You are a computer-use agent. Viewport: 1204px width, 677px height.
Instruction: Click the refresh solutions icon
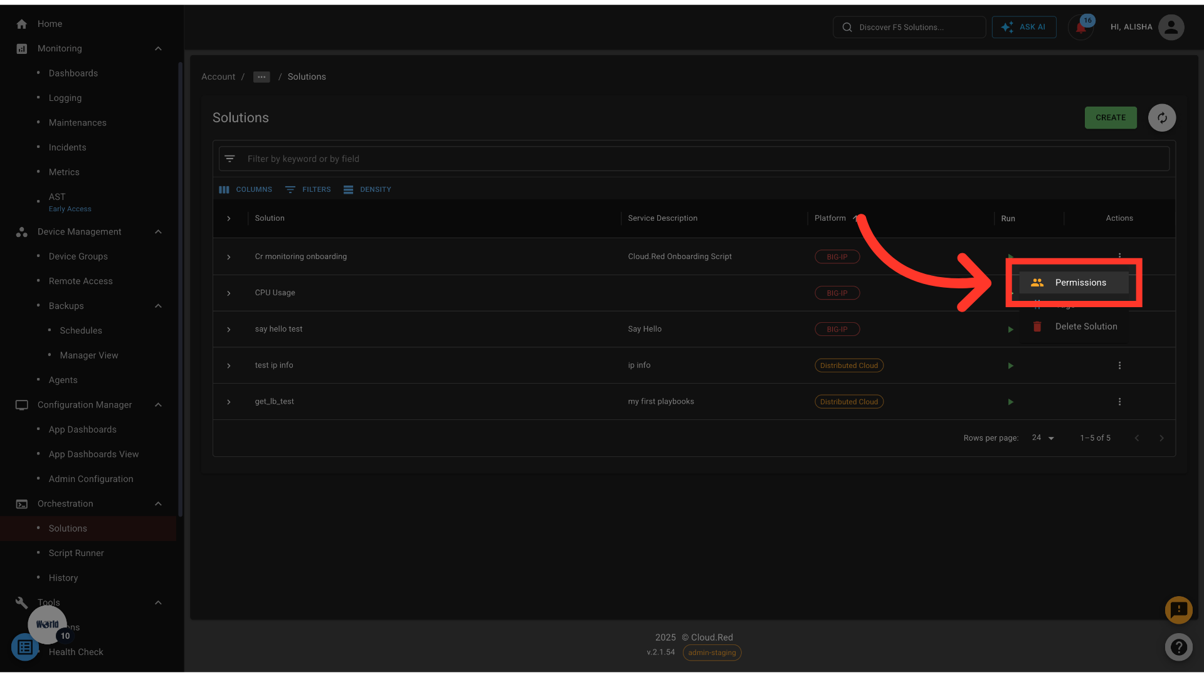click(1161, 118)
